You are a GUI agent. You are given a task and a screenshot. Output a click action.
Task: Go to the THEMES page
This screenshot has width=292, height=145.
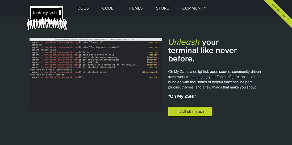(x=135, y=8)
